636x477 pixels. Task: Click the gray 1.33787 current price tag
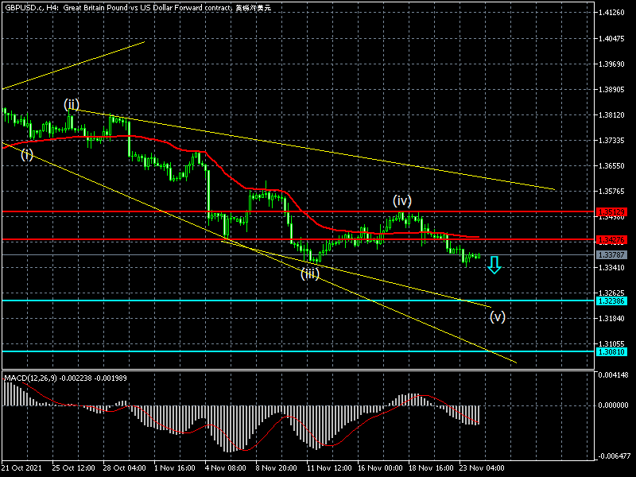[611, 255]
